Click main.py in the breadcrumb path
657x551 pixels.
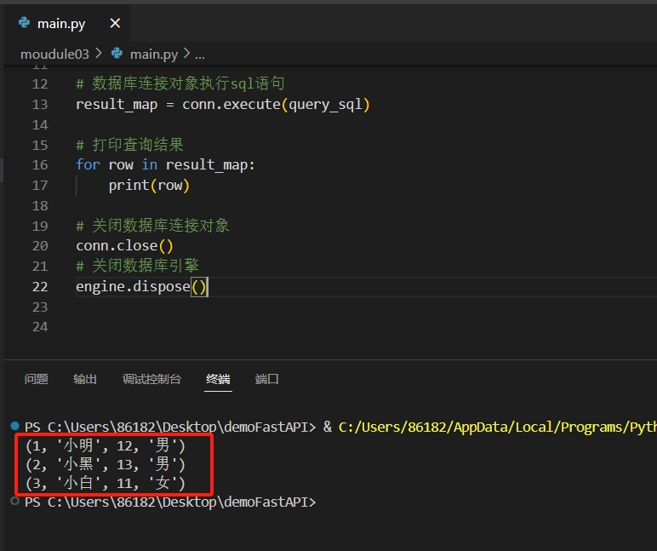coord(154,55)
